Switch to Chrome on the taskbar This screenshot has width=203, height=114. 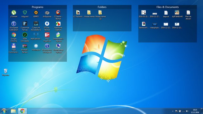pos(23,111)
